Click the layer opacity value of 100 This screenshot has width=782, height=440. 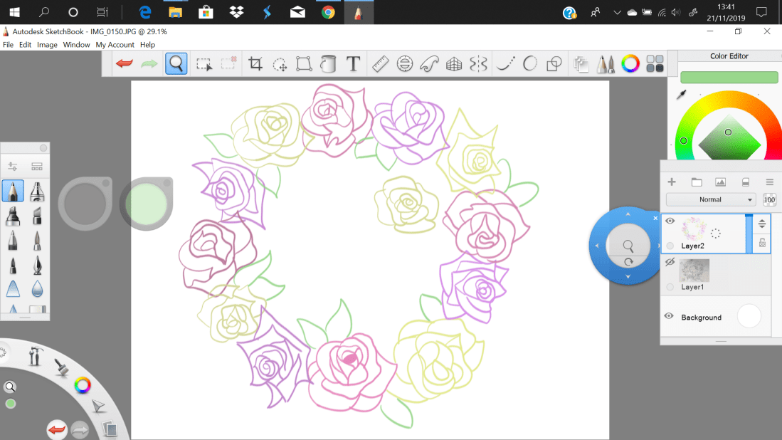[x=769, y=199]
